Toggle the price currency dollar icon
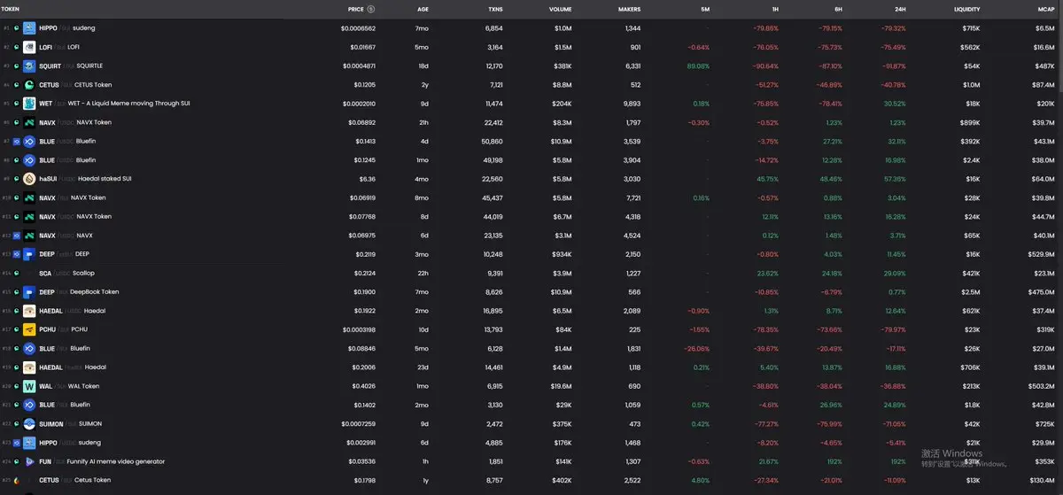The height and width of the screenshot is (495, 1063). pyautogui.click(x=371, y=9)
